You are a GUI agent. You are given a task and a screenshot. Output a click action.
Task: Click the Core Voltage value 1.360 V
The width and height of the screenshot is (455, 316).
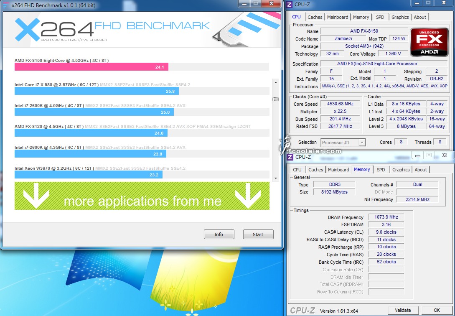(393, 54)
